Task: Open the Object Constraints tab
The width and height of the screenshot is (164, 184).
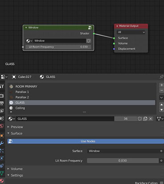Action: point(2,166)
